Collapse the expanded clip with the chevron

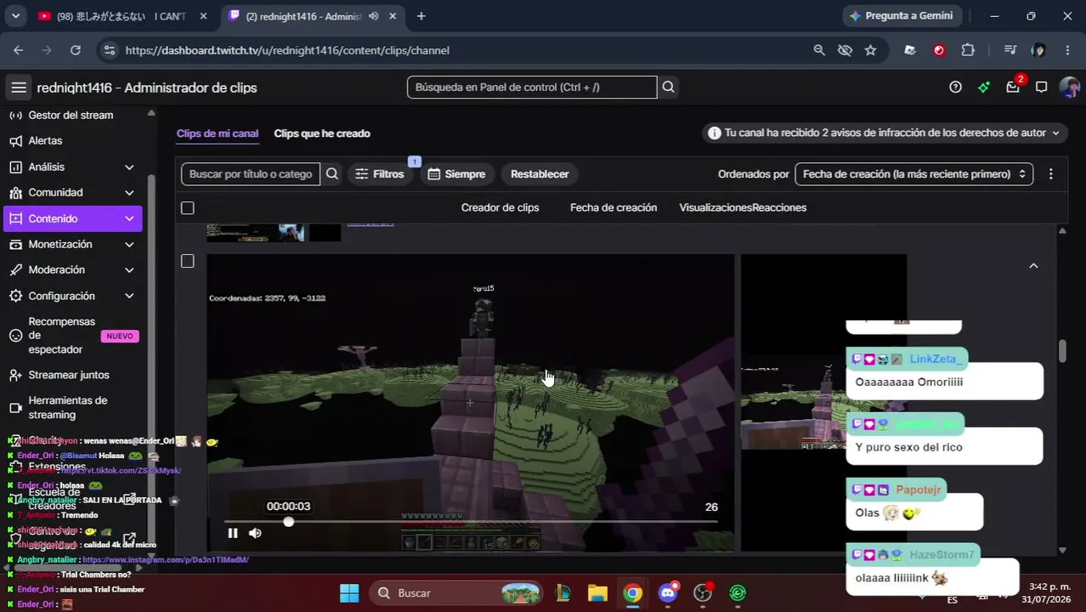[1033, 266]
